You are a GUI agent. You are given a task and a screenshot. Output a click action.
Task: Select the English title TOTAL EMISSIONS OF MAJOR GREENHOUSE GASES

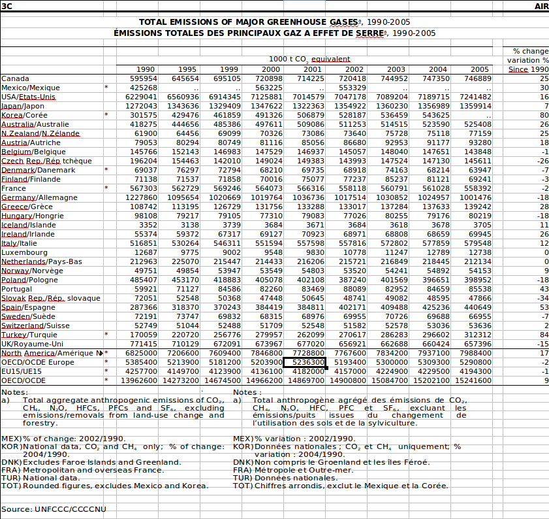[248, 22]
